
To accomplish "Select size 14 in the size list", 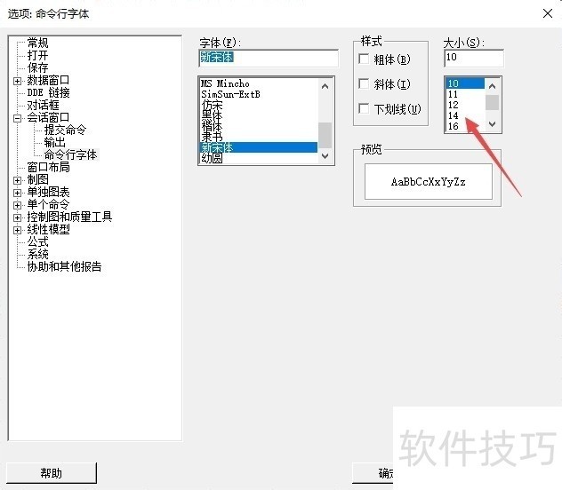I will [x=465, y=115].
